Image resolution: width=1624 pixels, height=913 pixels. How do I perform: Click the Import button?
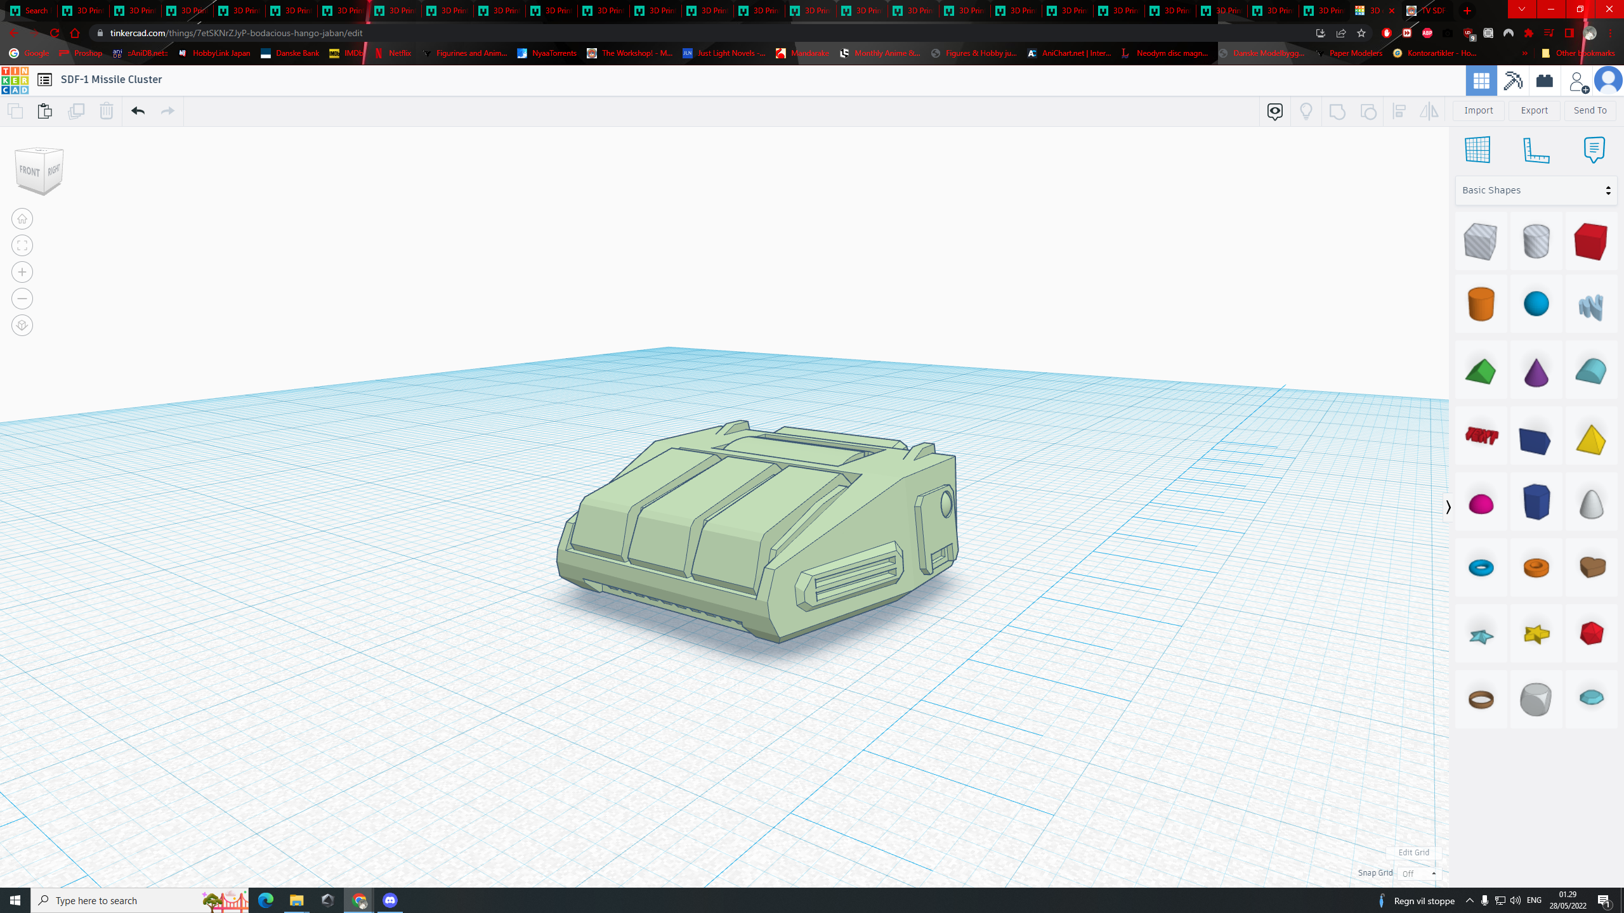(x=1478, y=110)
